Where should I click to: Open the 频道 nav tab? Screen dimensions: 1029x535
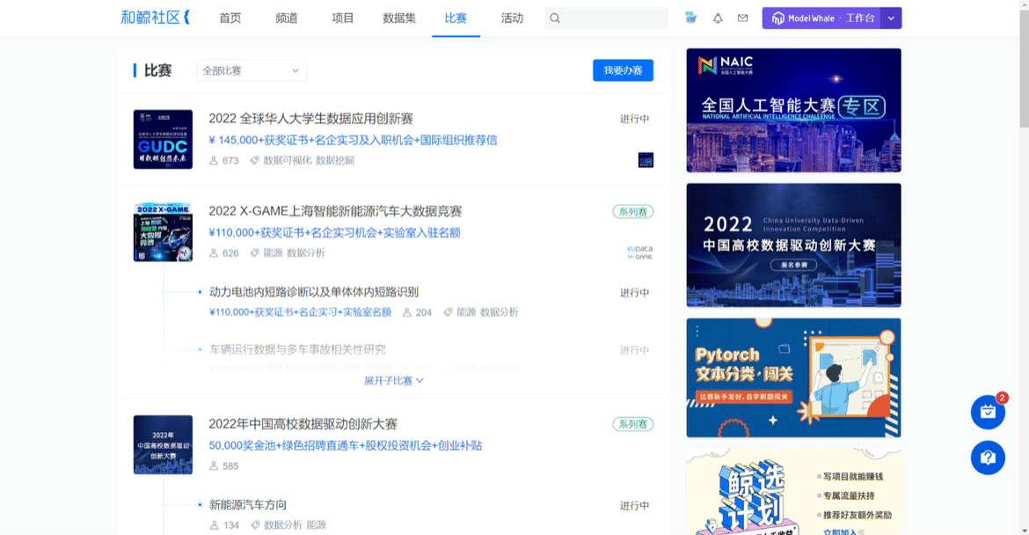[286, 18]
